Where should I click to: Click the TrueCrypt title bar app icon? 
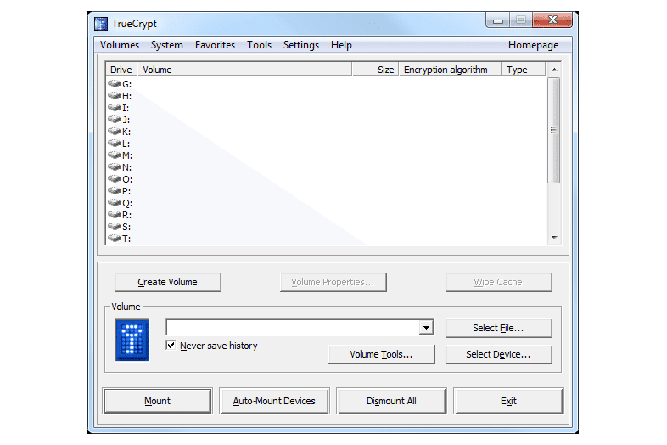[101, 23]
